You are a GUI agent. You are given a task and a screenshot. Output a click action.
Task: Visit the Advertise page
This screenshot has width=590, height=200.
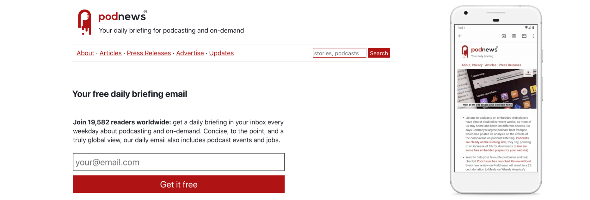pyautogui.click(x=190, y=53)
